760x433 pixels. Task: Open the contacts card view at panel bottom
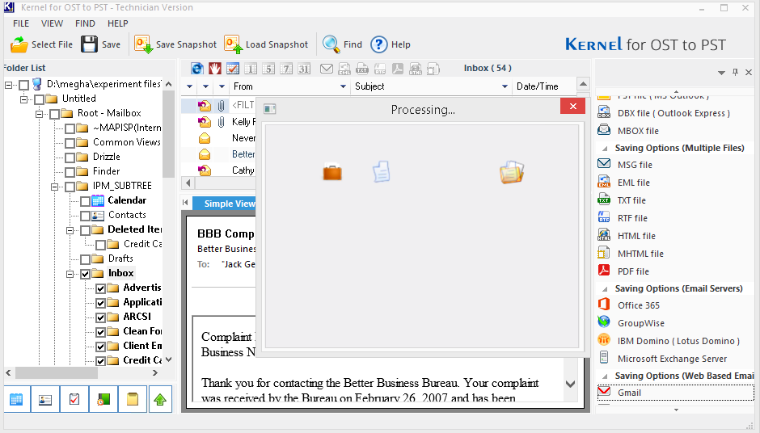tap(45, 399)
